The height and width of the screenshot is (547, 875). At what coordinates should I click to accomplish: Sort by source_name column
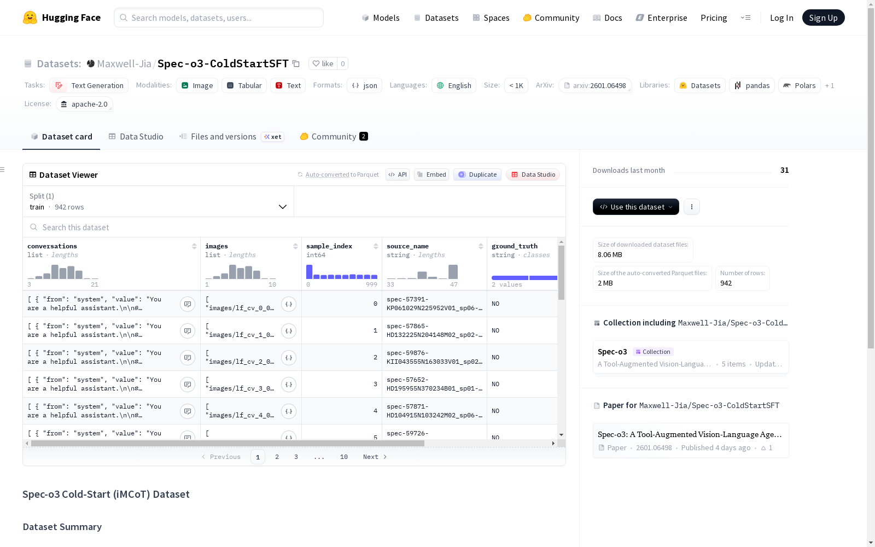point(481,246)
